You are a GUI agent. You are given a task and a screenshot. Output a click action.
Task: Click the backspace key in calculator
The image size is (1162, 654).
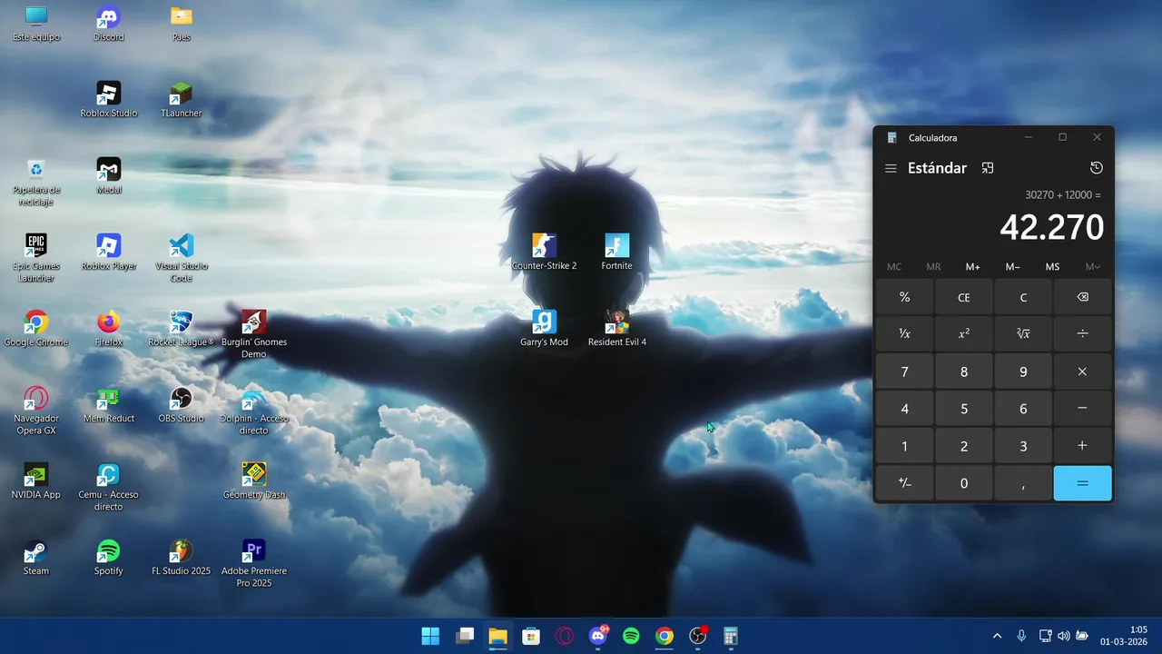pyautogui.click(x=1082, y=297)
